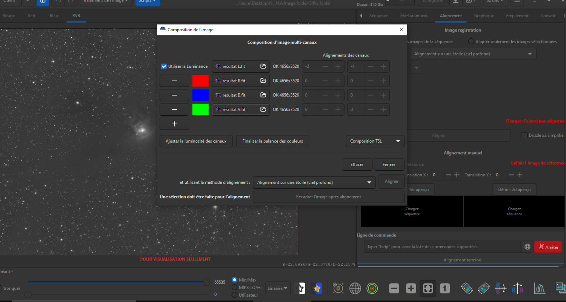The image size is (566, 302).
Task: Switch to the Vert channel tab
Action: [x=32, y=16]
